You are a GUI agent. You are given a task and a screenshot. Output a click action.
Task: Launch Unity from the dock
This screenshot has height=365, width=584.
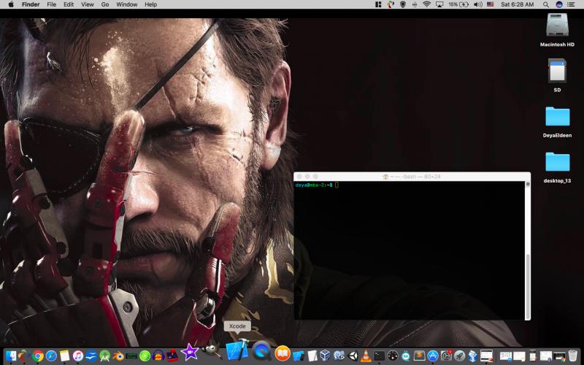[353, 356]
